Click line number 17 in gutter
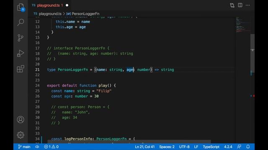The height and width of the screenshot is (150, 268). coord(37,48)
